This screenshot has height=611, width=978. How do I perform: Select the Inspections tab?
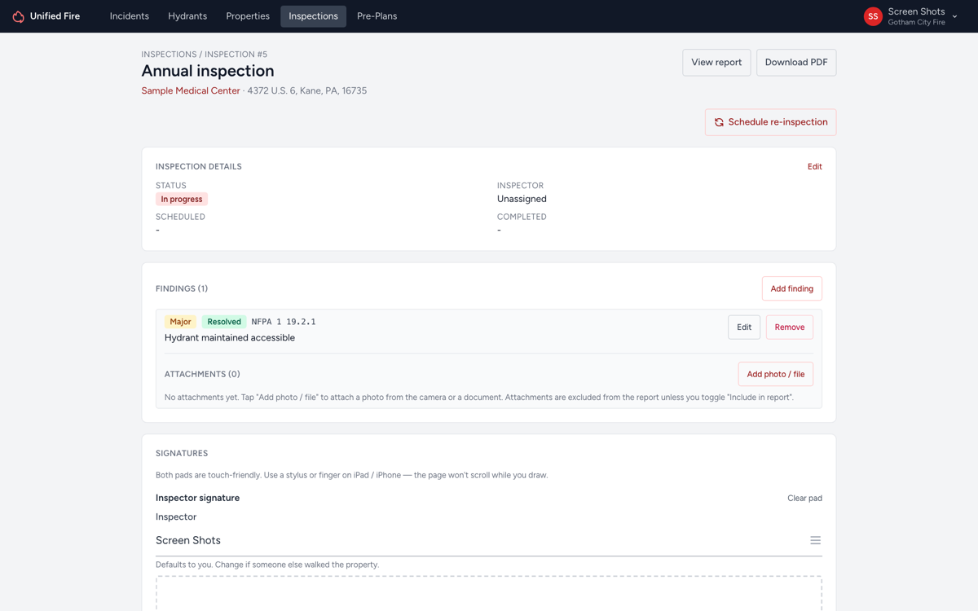313,16
